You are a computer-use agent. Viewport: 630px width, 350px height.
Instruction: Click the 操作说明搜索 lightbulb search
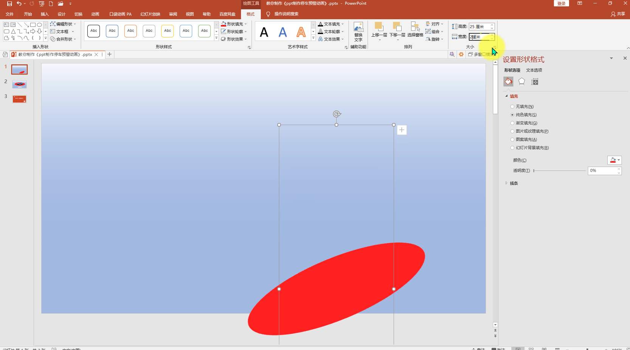point(282,14)
